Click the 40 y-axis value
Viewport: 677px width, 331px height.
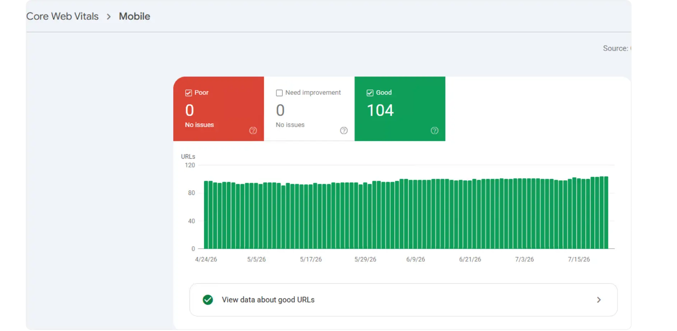[192, 221]
